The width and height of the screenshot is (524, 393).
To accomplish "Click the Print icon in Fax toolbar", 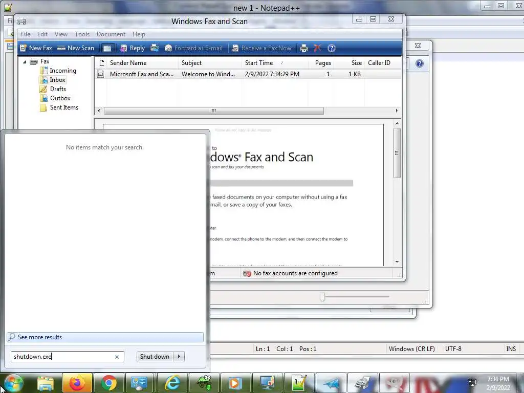I will pyautogui.click(x=304, y=49).
